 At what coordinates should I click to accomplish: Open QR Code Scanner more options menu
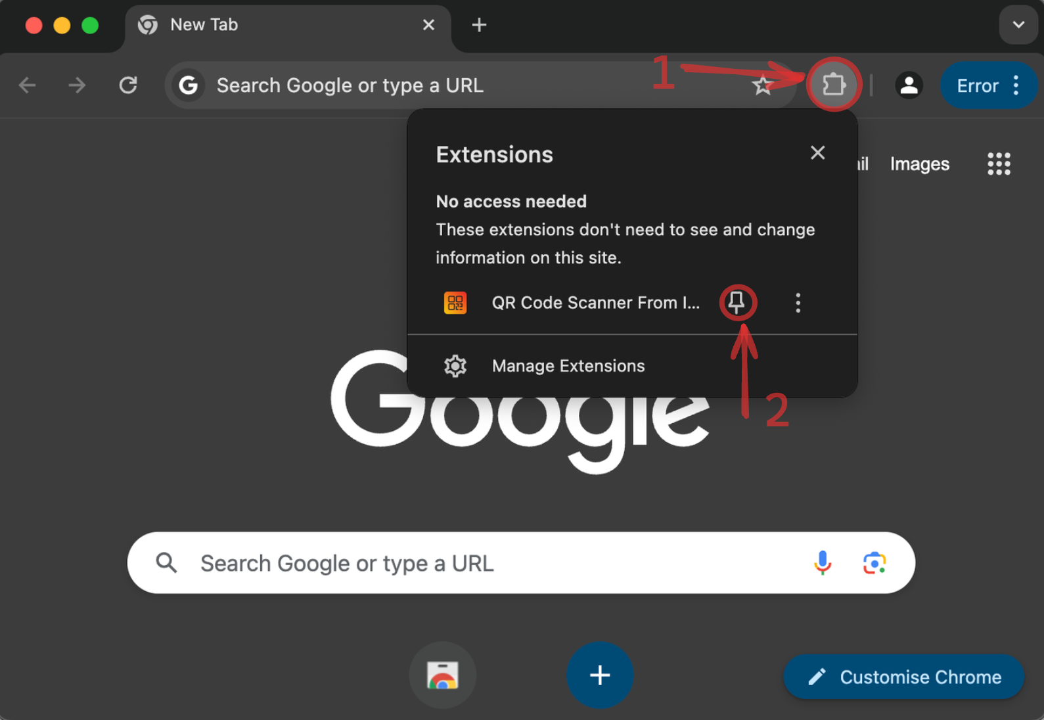point(798,303)
